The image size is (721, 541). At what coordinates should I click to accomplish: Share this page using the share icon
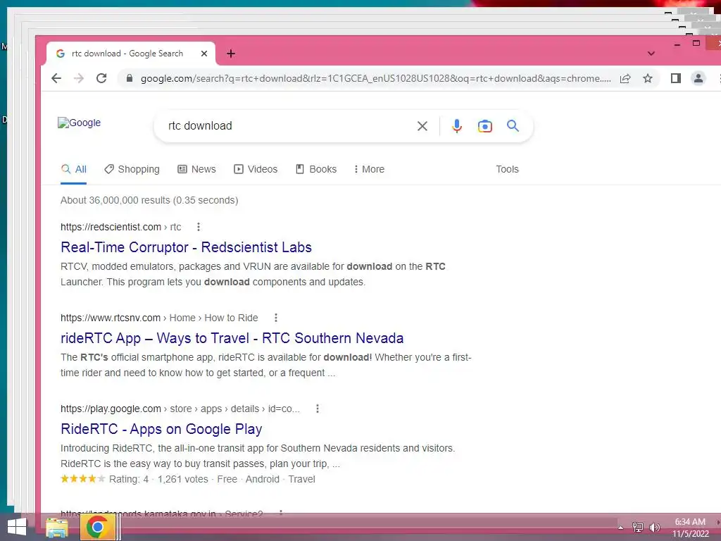(x=625, y=78)
